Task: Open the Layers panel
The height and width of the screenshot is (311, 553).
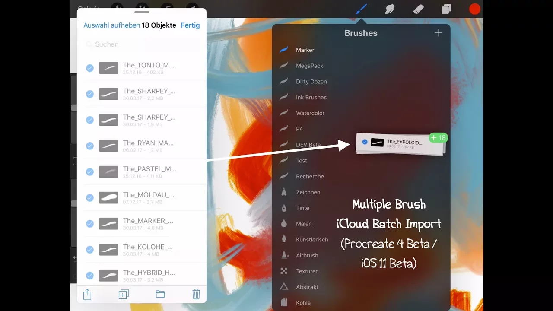Action: click(446, 9)
